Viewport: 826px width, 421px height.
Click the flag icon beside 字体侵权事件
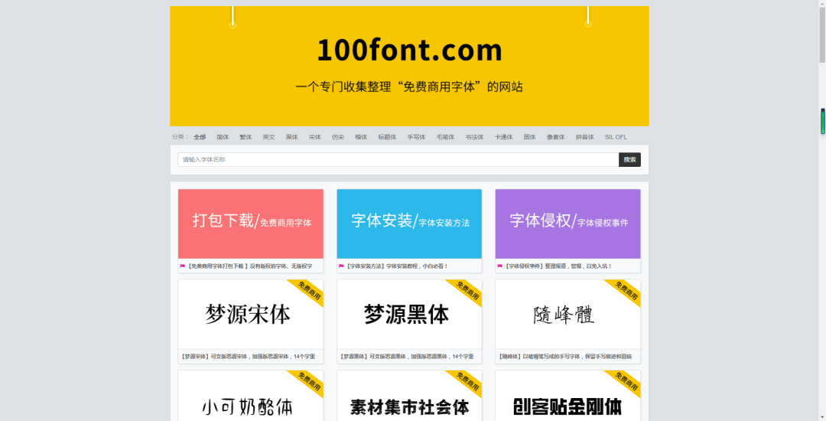tap(500, 266)
